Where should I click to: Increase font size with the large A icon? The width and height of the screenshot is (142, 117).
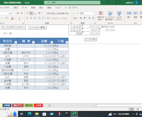pyautogui.click(x=18, y=13)
